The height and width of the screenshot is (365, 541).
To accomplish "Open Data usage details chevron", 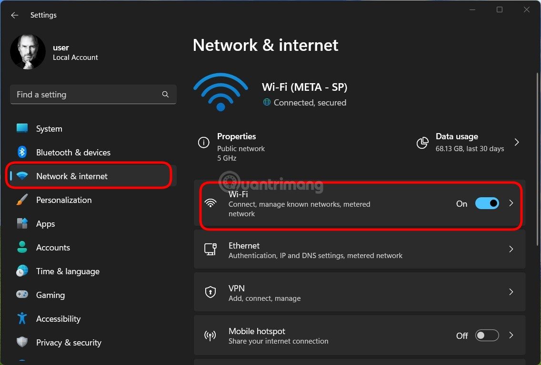I will tap(517, 142).
